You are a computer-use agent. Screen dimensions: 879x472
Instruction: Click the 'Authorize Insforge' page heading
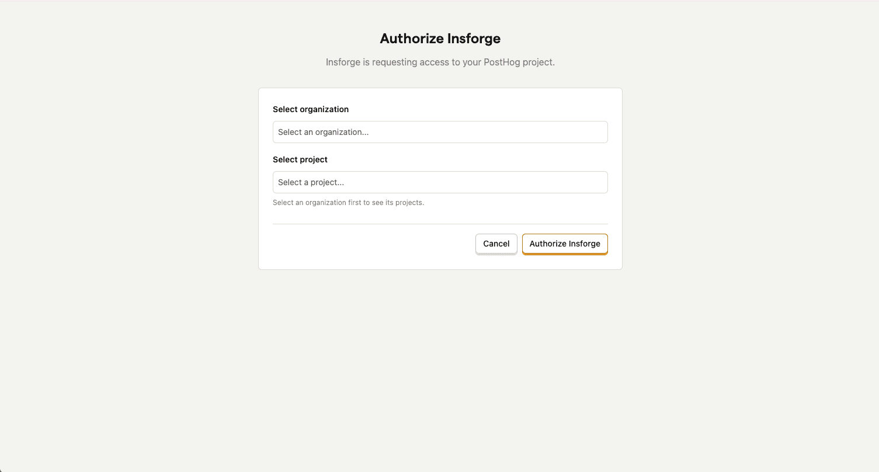point(440,39)
